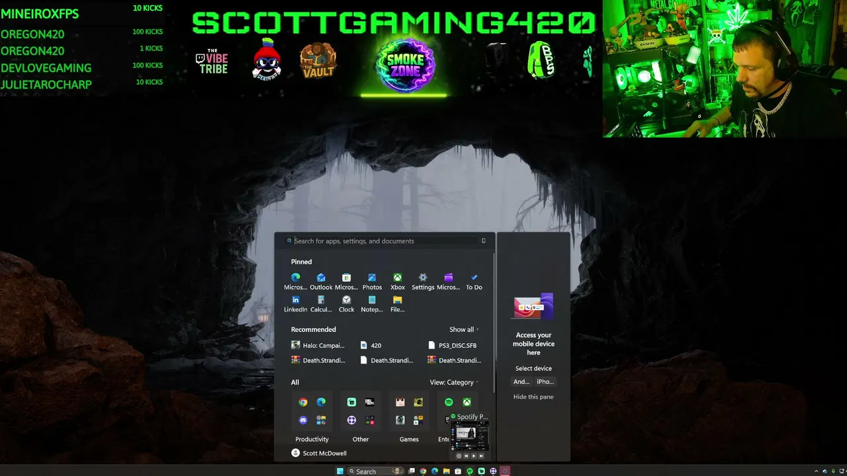
Task: Click the Start menu search field
Action: [x=385, y=241]
